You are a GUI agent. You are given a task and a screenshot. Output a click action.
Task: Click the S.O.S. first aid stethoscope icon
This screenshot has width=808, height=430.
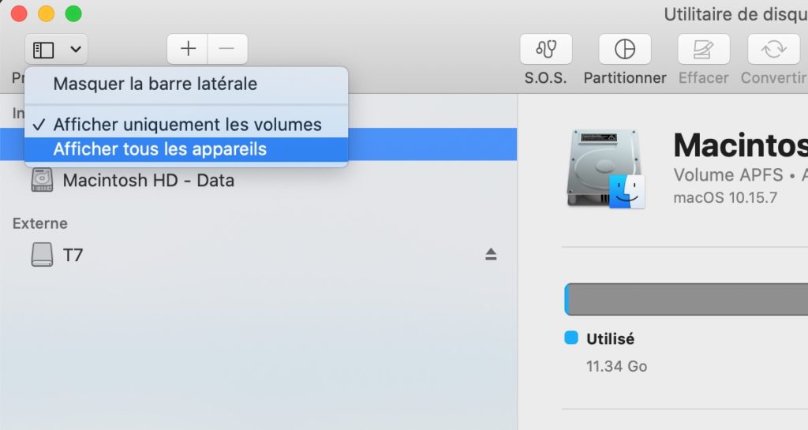546,50
